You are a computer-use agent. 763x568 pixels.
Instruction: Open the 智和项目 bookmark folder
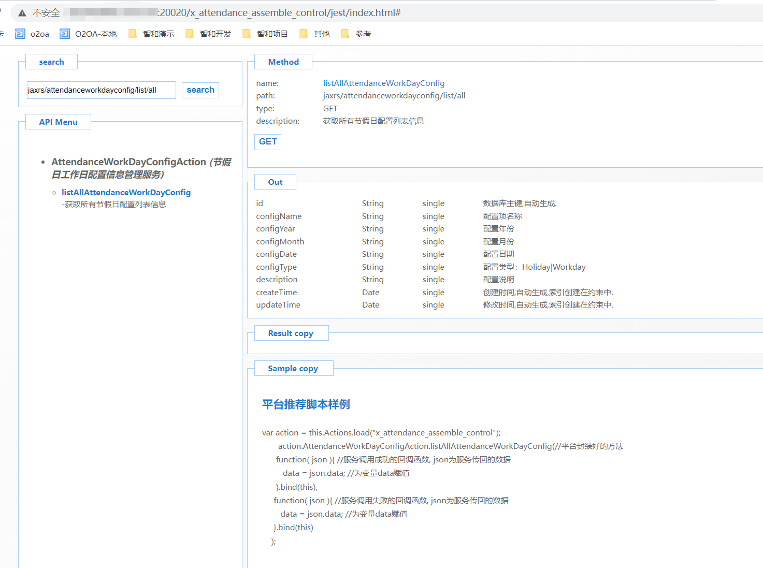265,34
